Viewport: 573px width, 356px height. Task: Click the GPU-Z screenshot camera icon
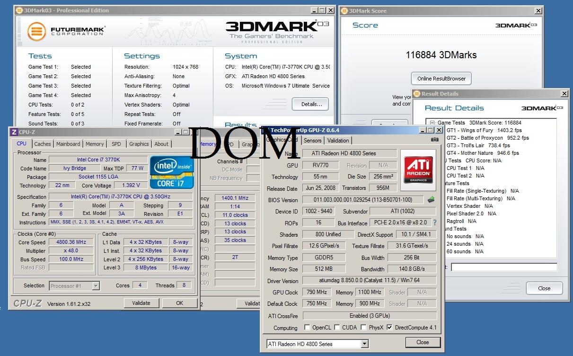pos(434,140)
